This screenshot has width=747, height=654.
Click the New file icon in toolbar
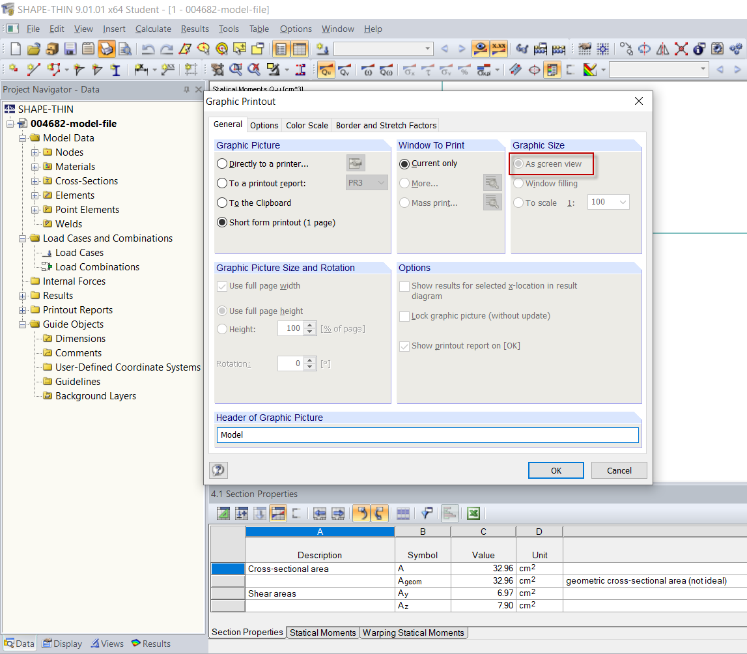(16, 49)
